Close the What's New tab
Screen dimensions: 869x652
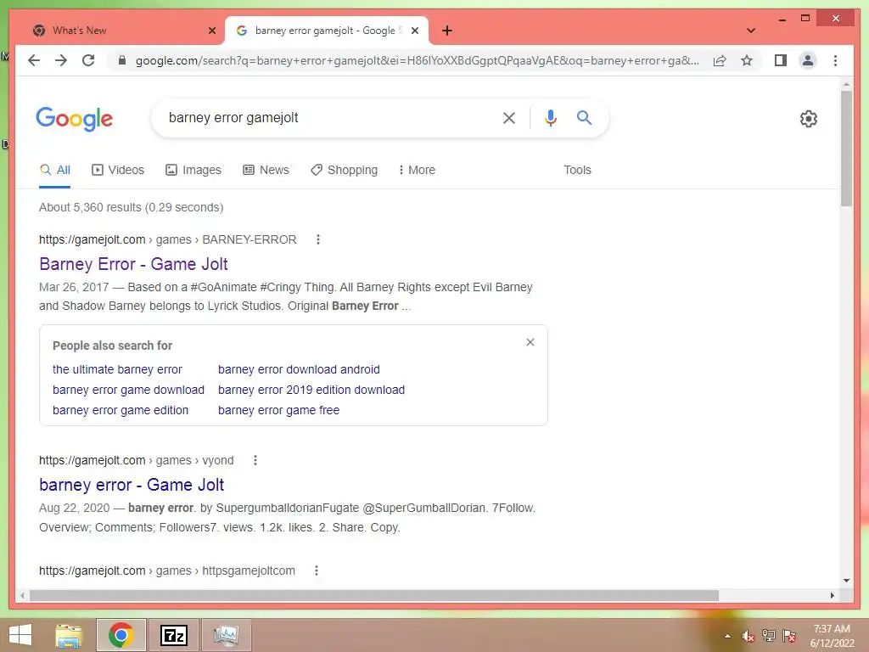point(211,31)
